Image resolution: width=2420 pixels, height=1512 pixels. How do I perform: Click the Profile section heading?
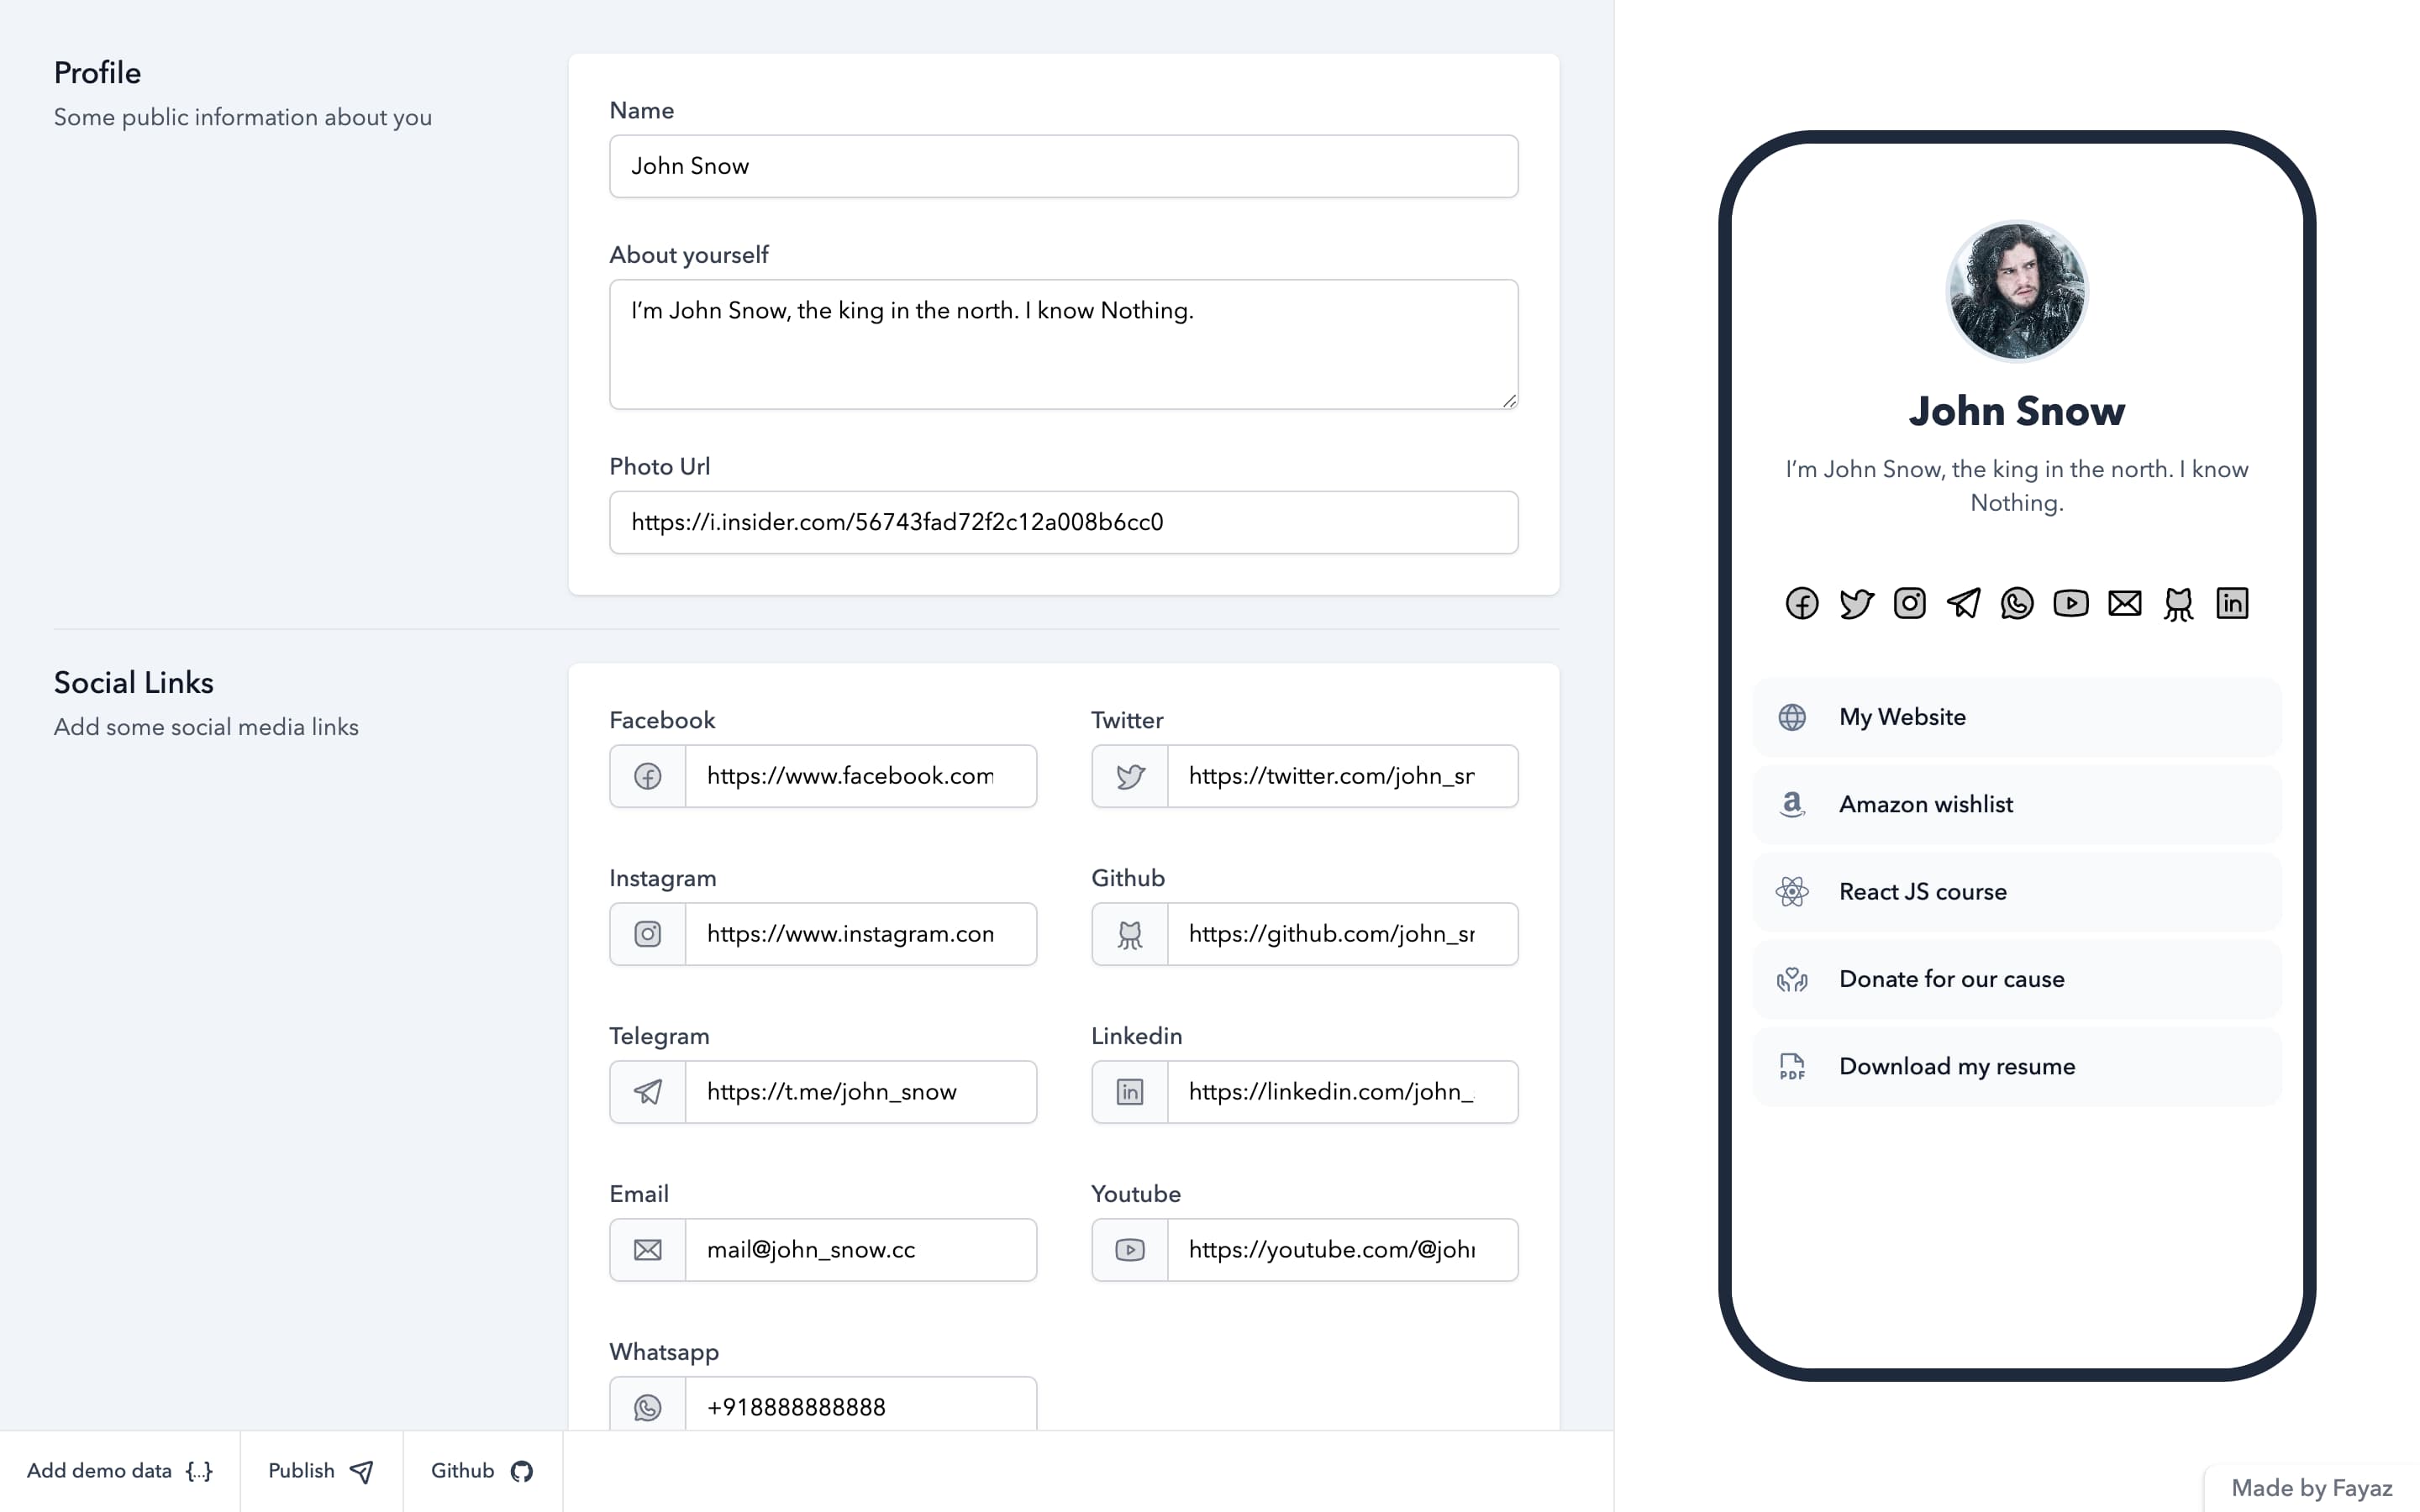coord(97,73)
